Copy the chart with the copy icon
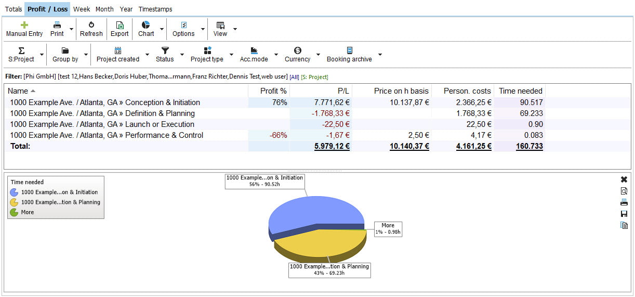Viewport: 635px width, 297px height. point(624,225)
